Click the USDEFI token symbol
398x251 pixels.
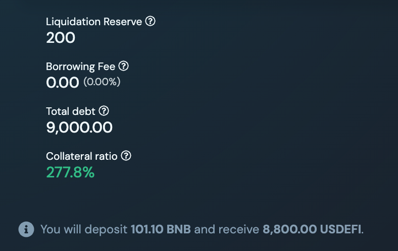click(341, 230)
